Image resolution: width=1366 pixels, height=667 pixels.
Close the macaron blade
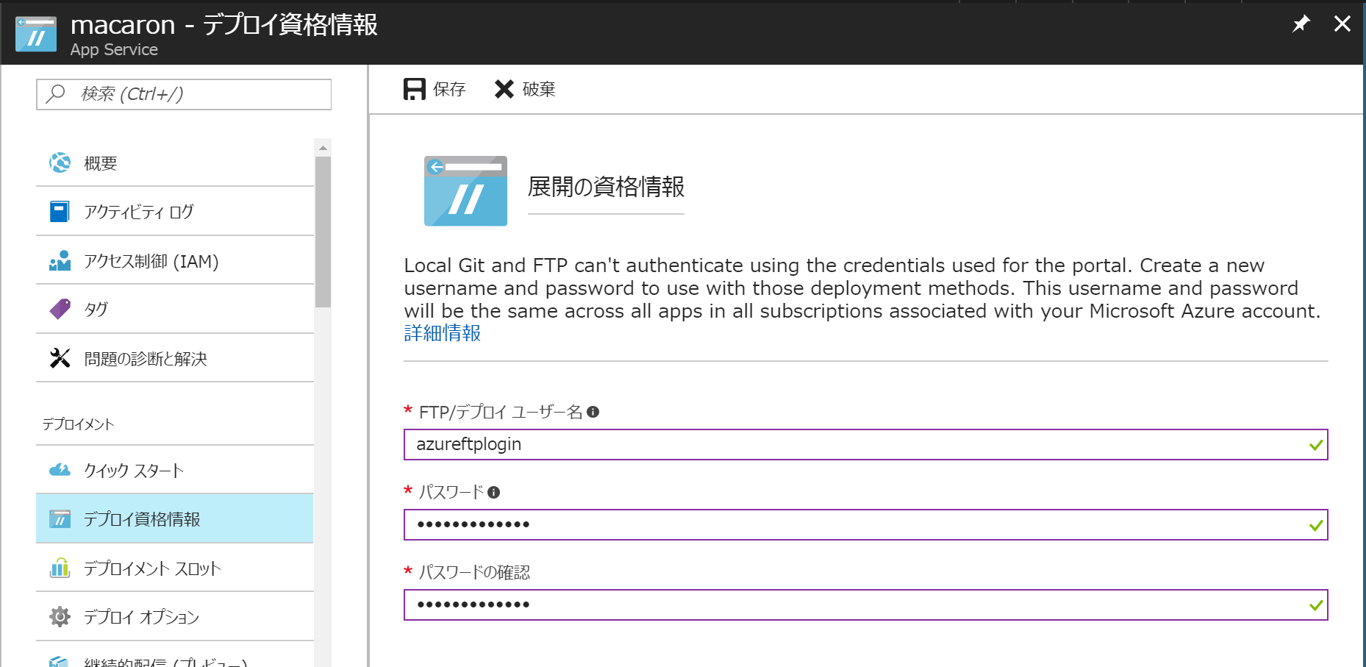1342,24
